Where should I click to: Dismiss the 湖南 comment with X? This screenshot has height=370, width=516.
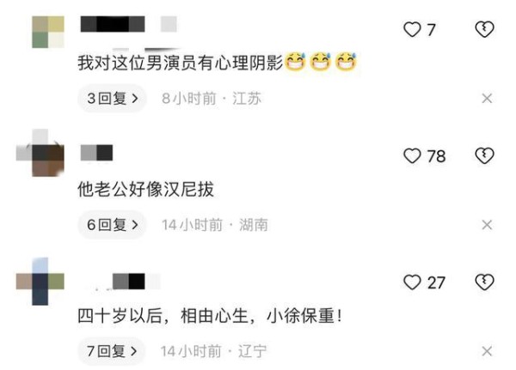(x=487, y=225)
